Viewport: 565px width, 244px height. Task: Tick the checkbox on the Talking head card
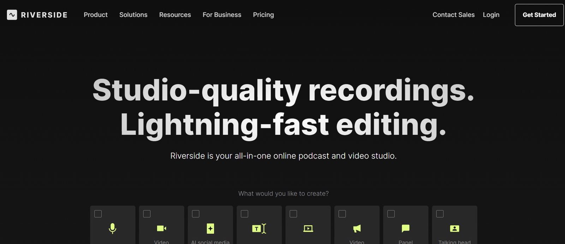(440, 214)
